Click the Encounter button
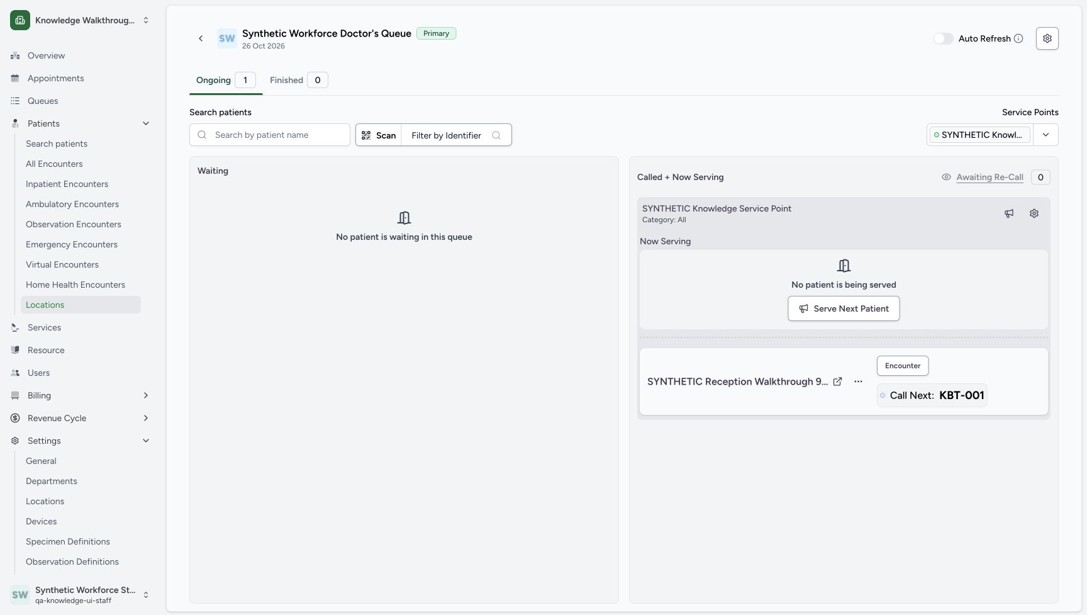This screenshot has height=615, width=1087. pos(903,366)
